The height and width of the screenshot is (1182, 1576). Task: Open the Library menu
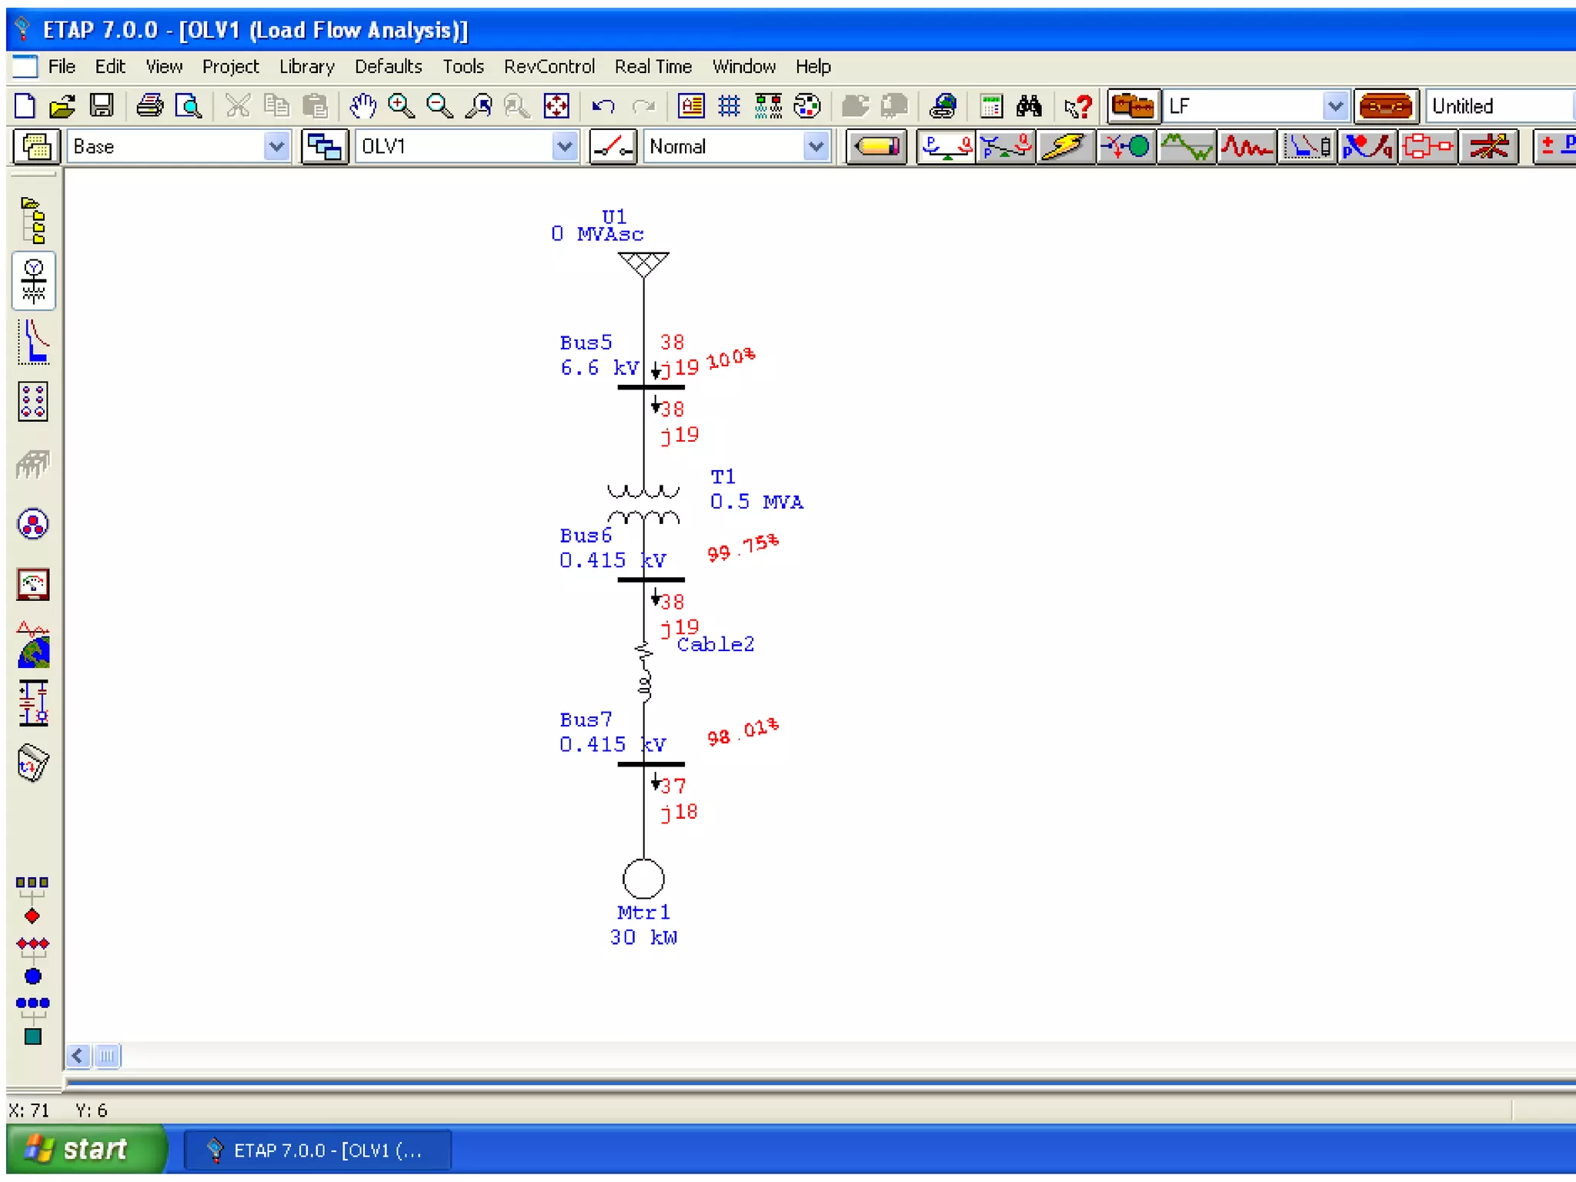point(306,66)
